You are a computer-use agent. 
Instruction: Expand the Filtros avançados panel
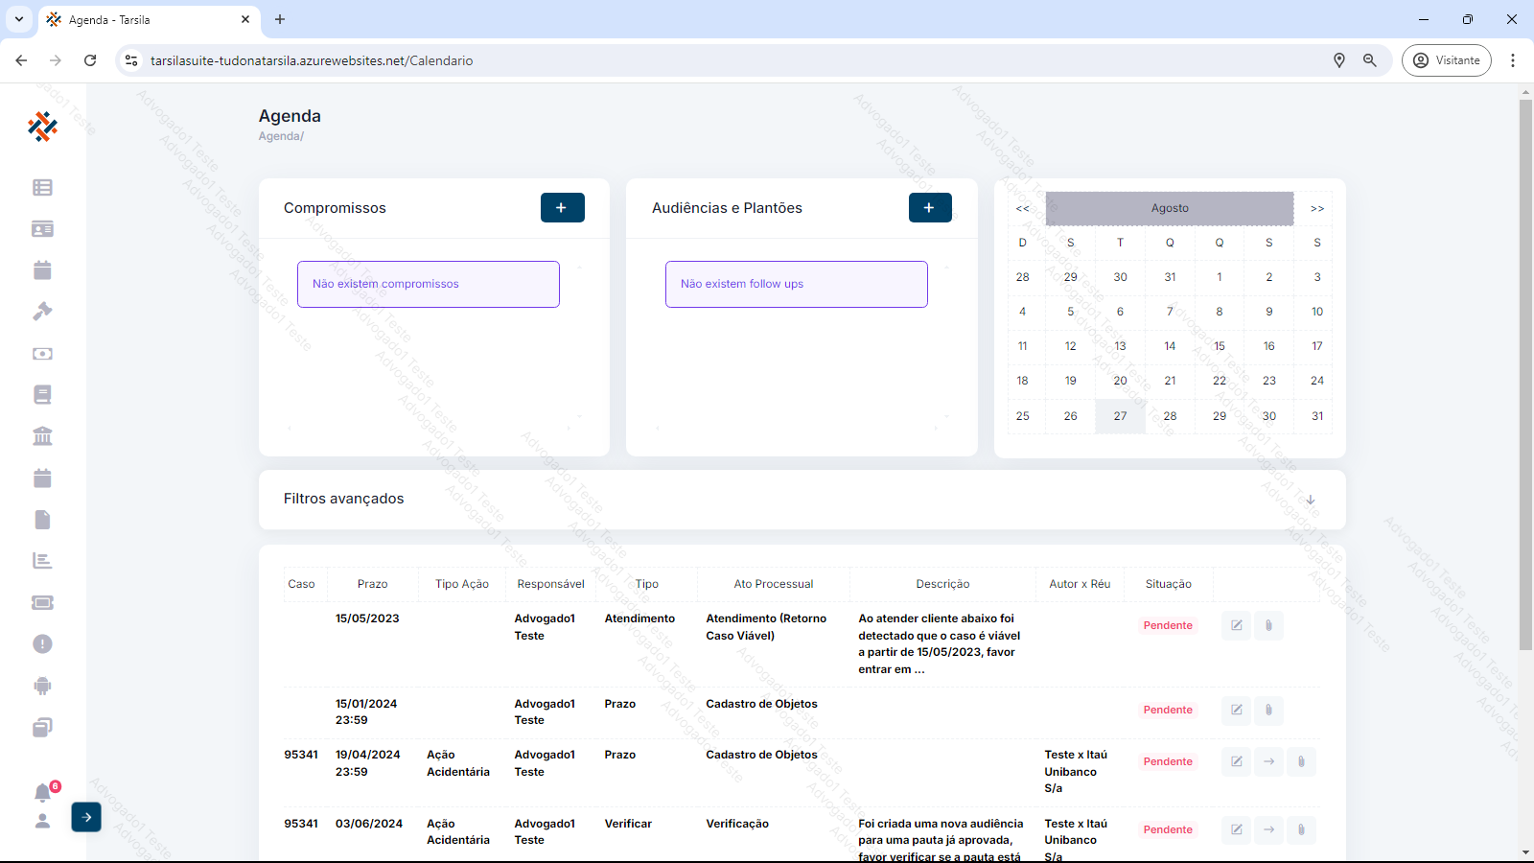click(x=1310, y=500)
